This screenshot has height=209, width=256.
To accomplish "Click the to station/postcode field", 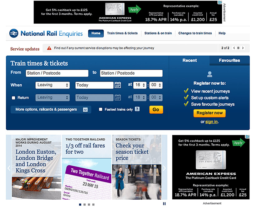I will click(x=131, y=73).
